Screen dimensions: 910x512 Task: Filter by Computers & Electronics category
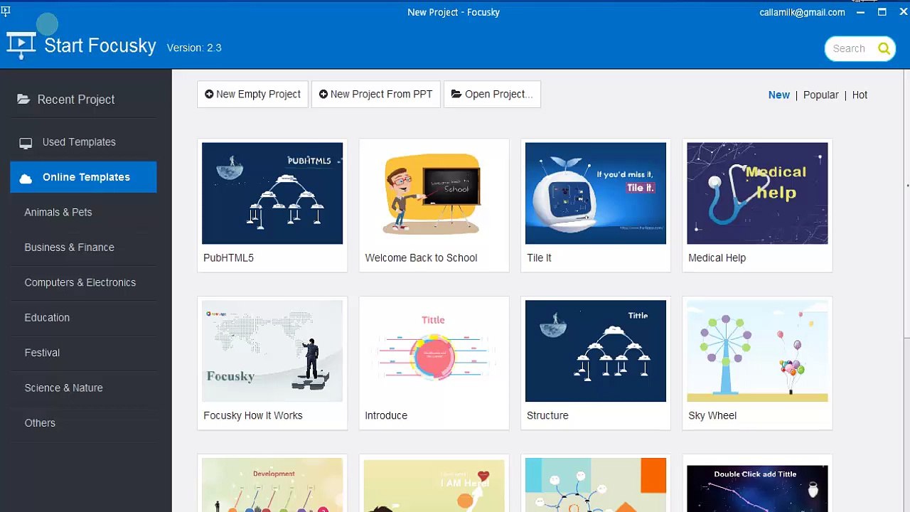click(x=83, y=282)
